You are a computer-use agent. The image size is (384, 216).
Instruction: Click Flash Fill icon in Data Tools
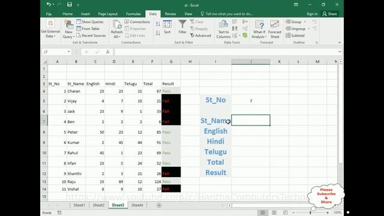(235, 22)
